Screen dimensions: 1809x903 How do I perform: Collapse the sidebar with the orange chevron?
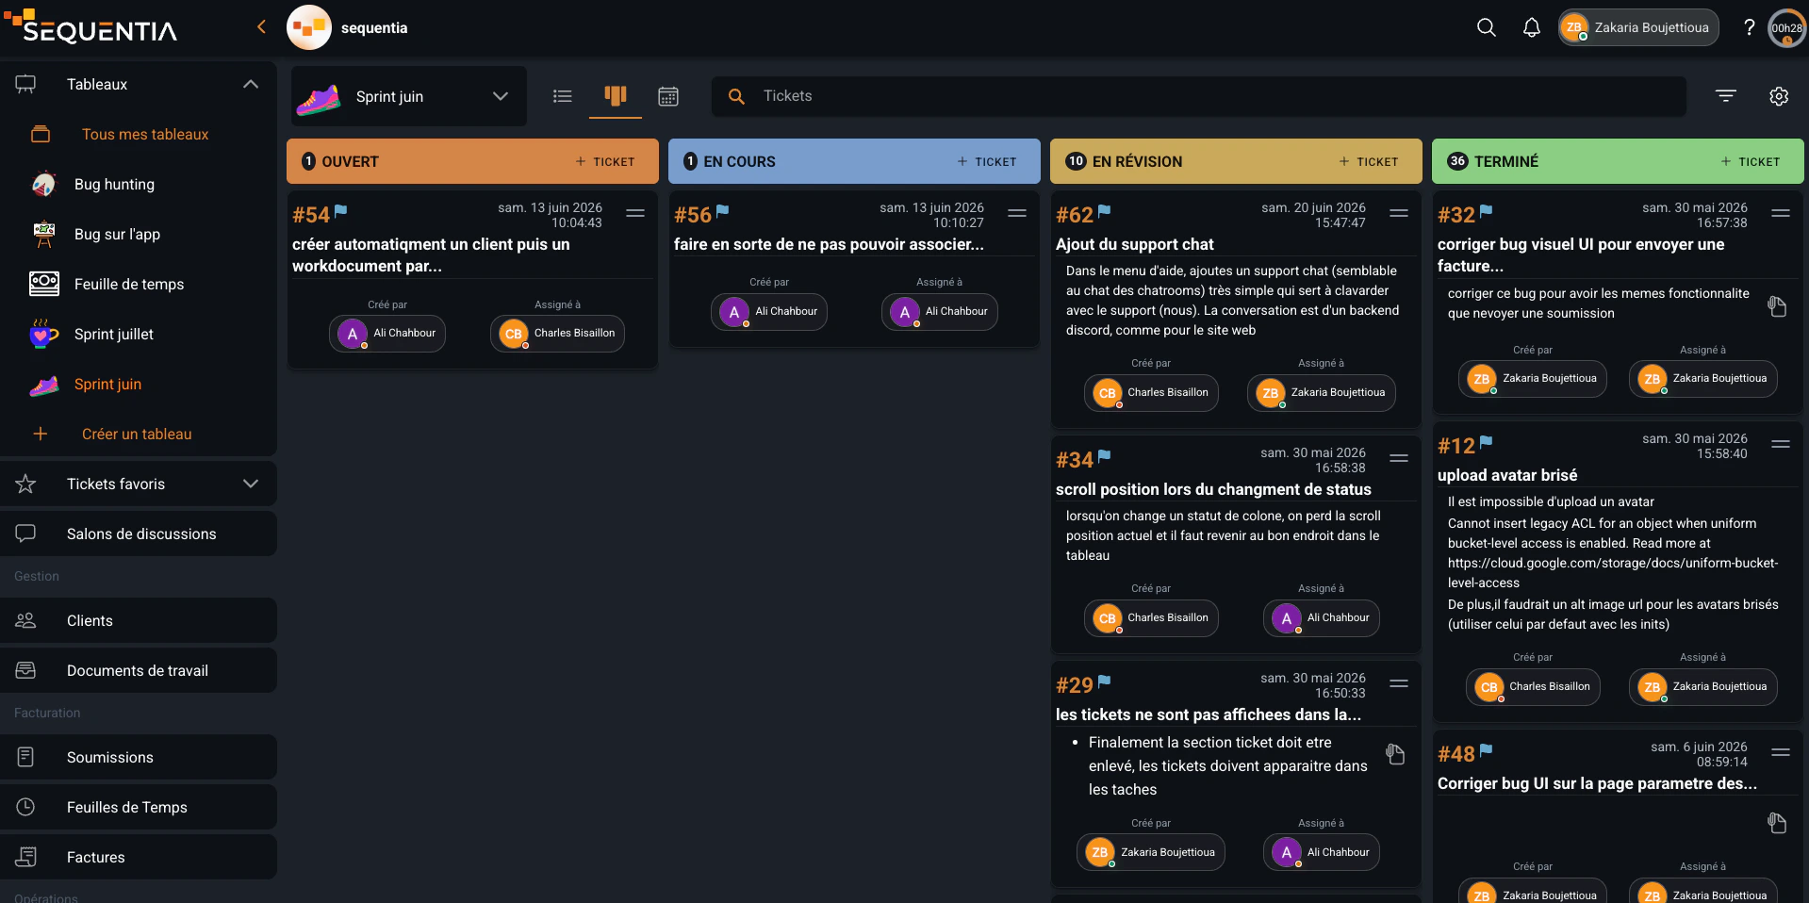coord(261,27)
